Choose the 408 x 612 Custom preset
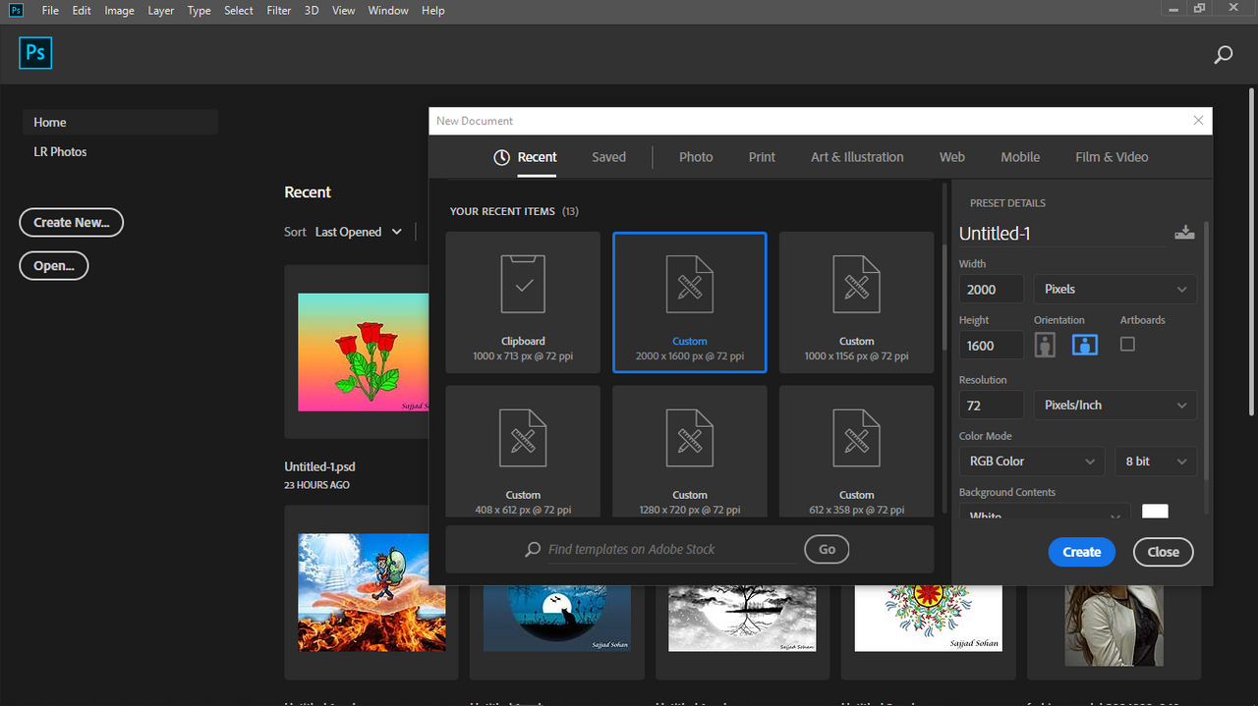 click(x=523, y=452)
